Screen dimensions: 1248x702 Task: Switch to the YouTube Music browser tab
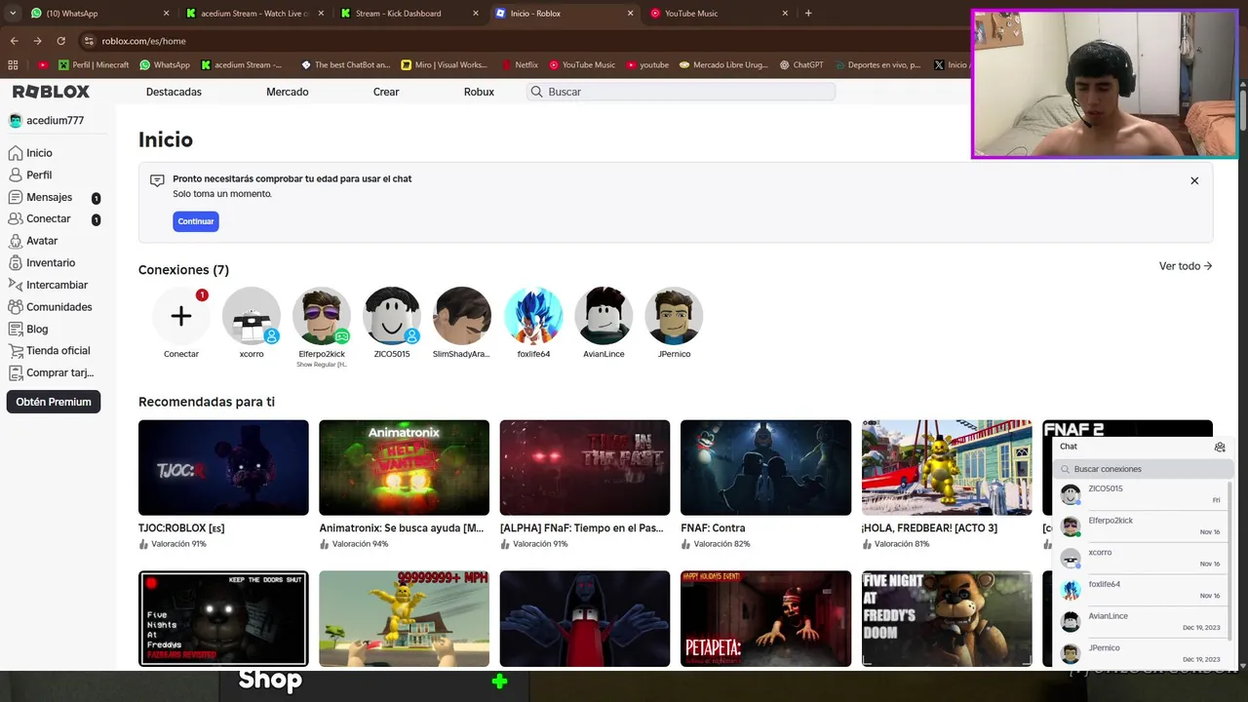[x=720, y=14]
